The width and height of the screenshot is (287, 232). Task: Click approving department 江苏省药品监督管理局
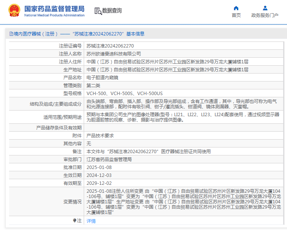pos(109,159)
